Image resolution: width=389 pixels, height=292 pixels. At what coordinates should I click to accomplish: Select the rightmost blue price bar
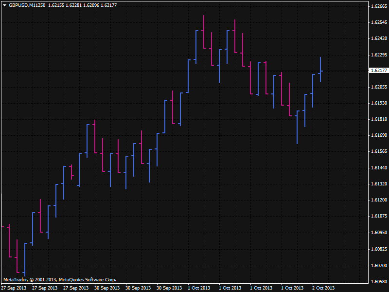pos(320,70)
